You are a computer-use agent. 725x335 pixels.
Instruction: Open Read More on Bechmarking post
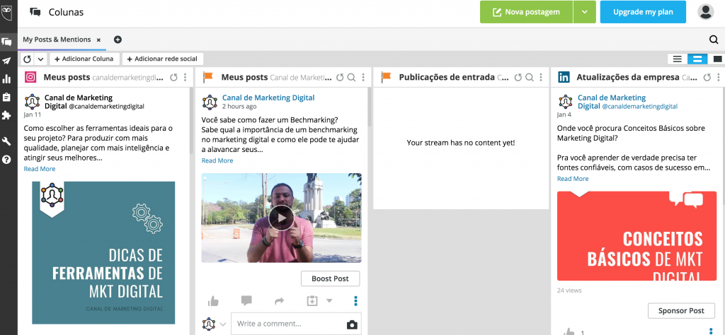(x=217, y=160)
